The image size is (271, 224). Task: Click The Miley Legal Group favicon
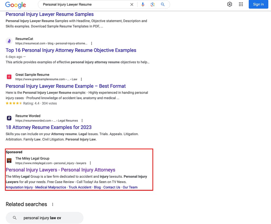pyautogui.click(x=9, y=161)
